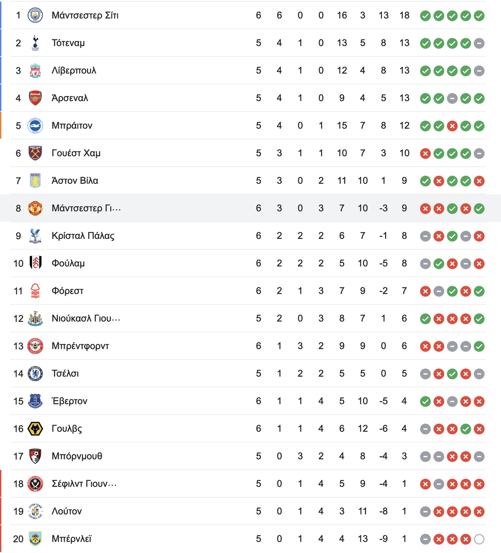Viewport: 501px width, 553px height.
Task: Open the Μάντσεστερ Σίτι team link
Action: tap(85, 15)
